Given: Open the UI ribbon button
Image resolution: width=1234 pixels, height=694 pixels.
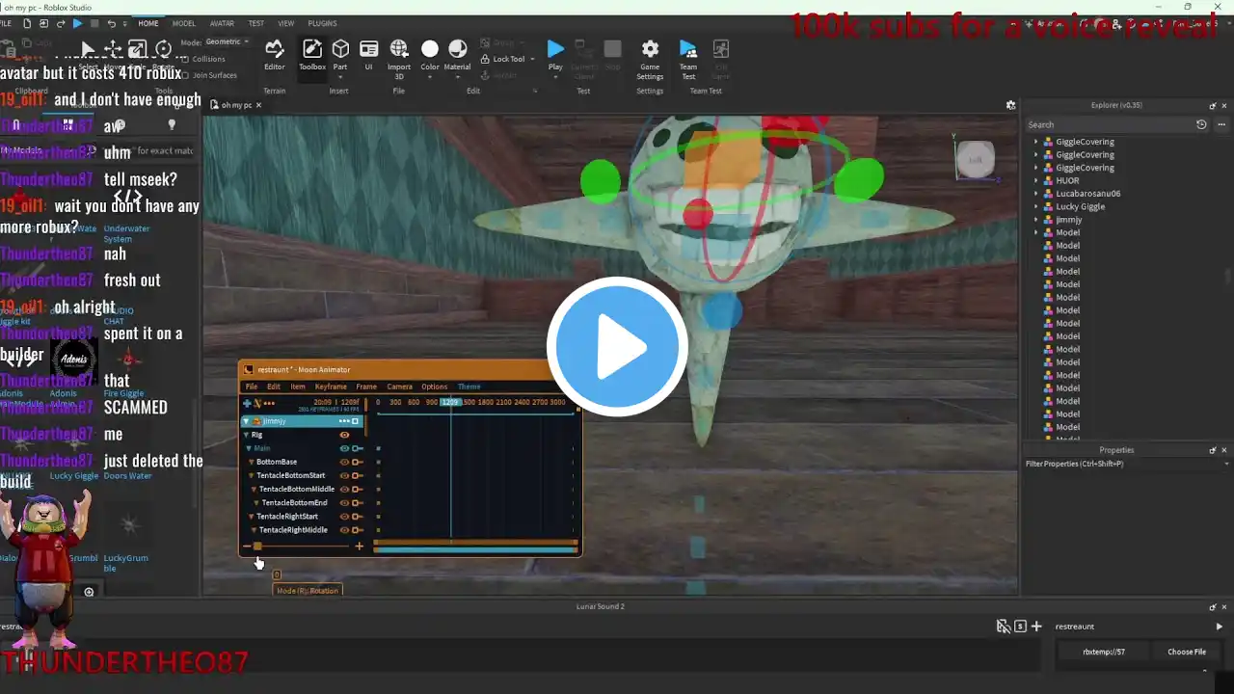Looking at the screenshot, I should point(368,54).
